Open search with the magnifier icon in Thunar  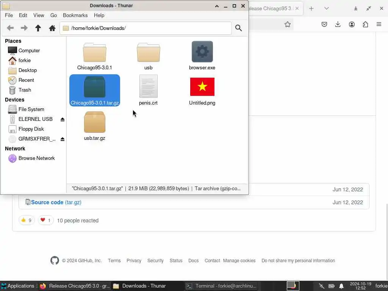239,28
